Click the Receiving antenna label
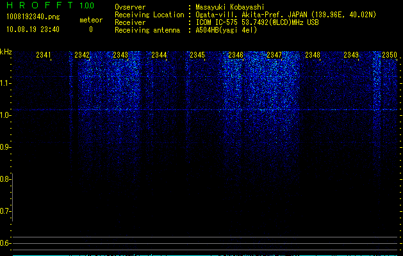 pyautogui.click(x=147, y=30)
